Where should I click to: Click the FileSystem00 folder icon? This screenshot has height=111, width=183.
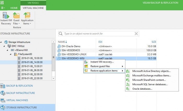click(16, 54)
